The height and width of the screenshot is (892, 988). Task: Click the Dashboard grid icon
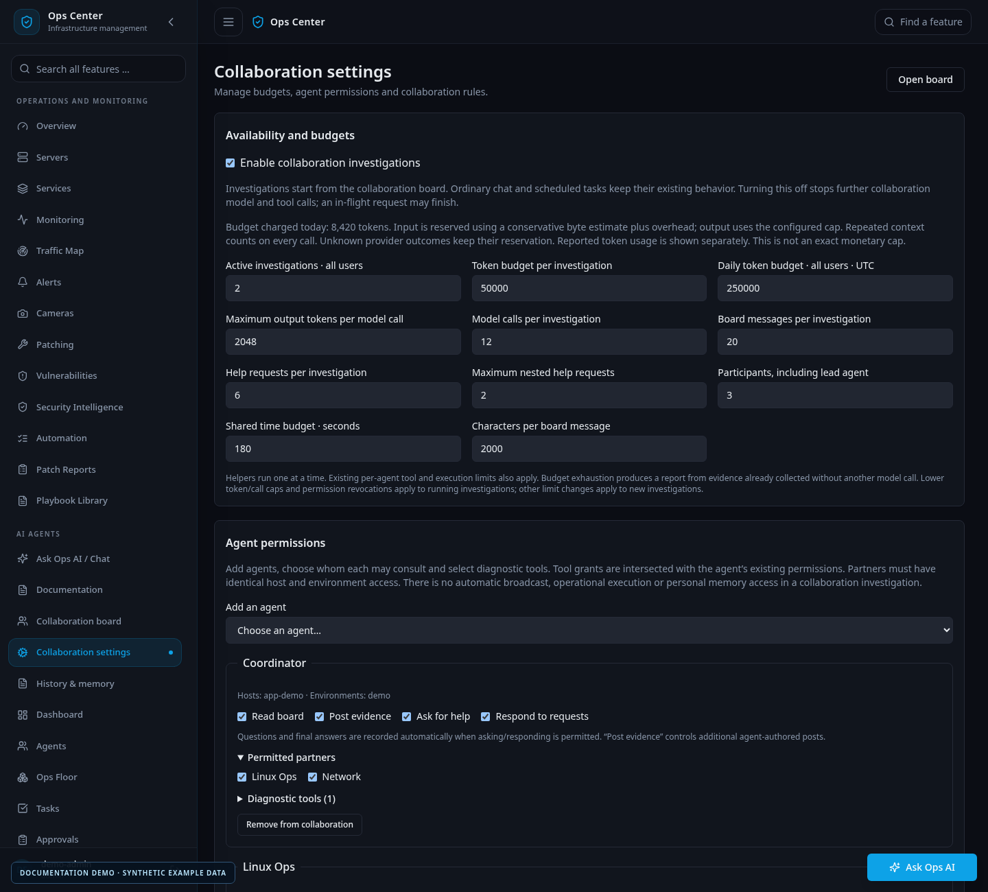point(23,715)
